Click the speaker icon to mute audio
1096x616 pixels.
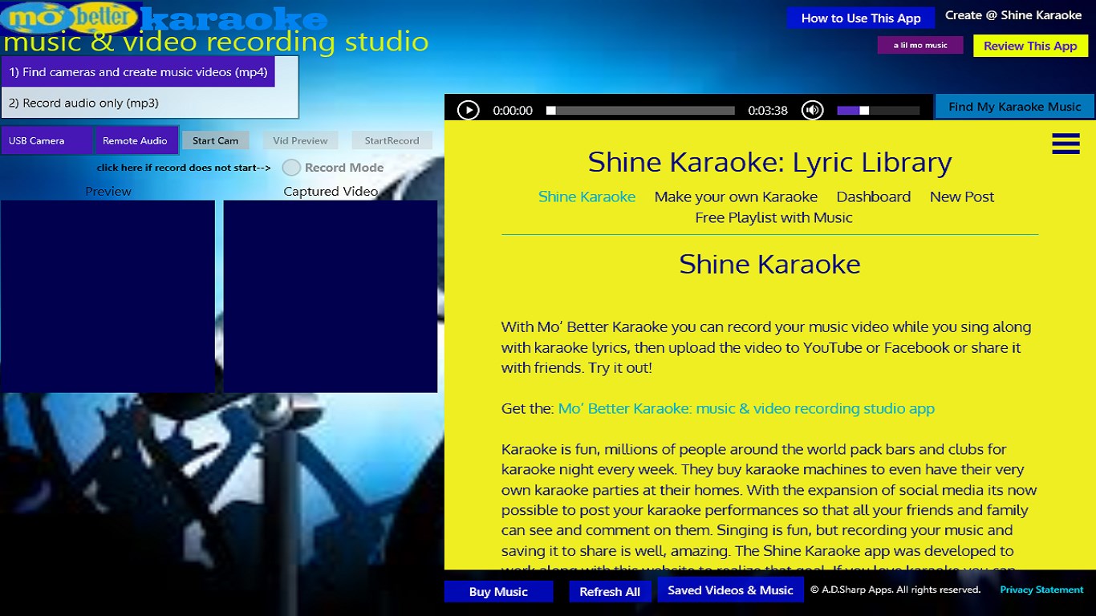click(812, 110)
